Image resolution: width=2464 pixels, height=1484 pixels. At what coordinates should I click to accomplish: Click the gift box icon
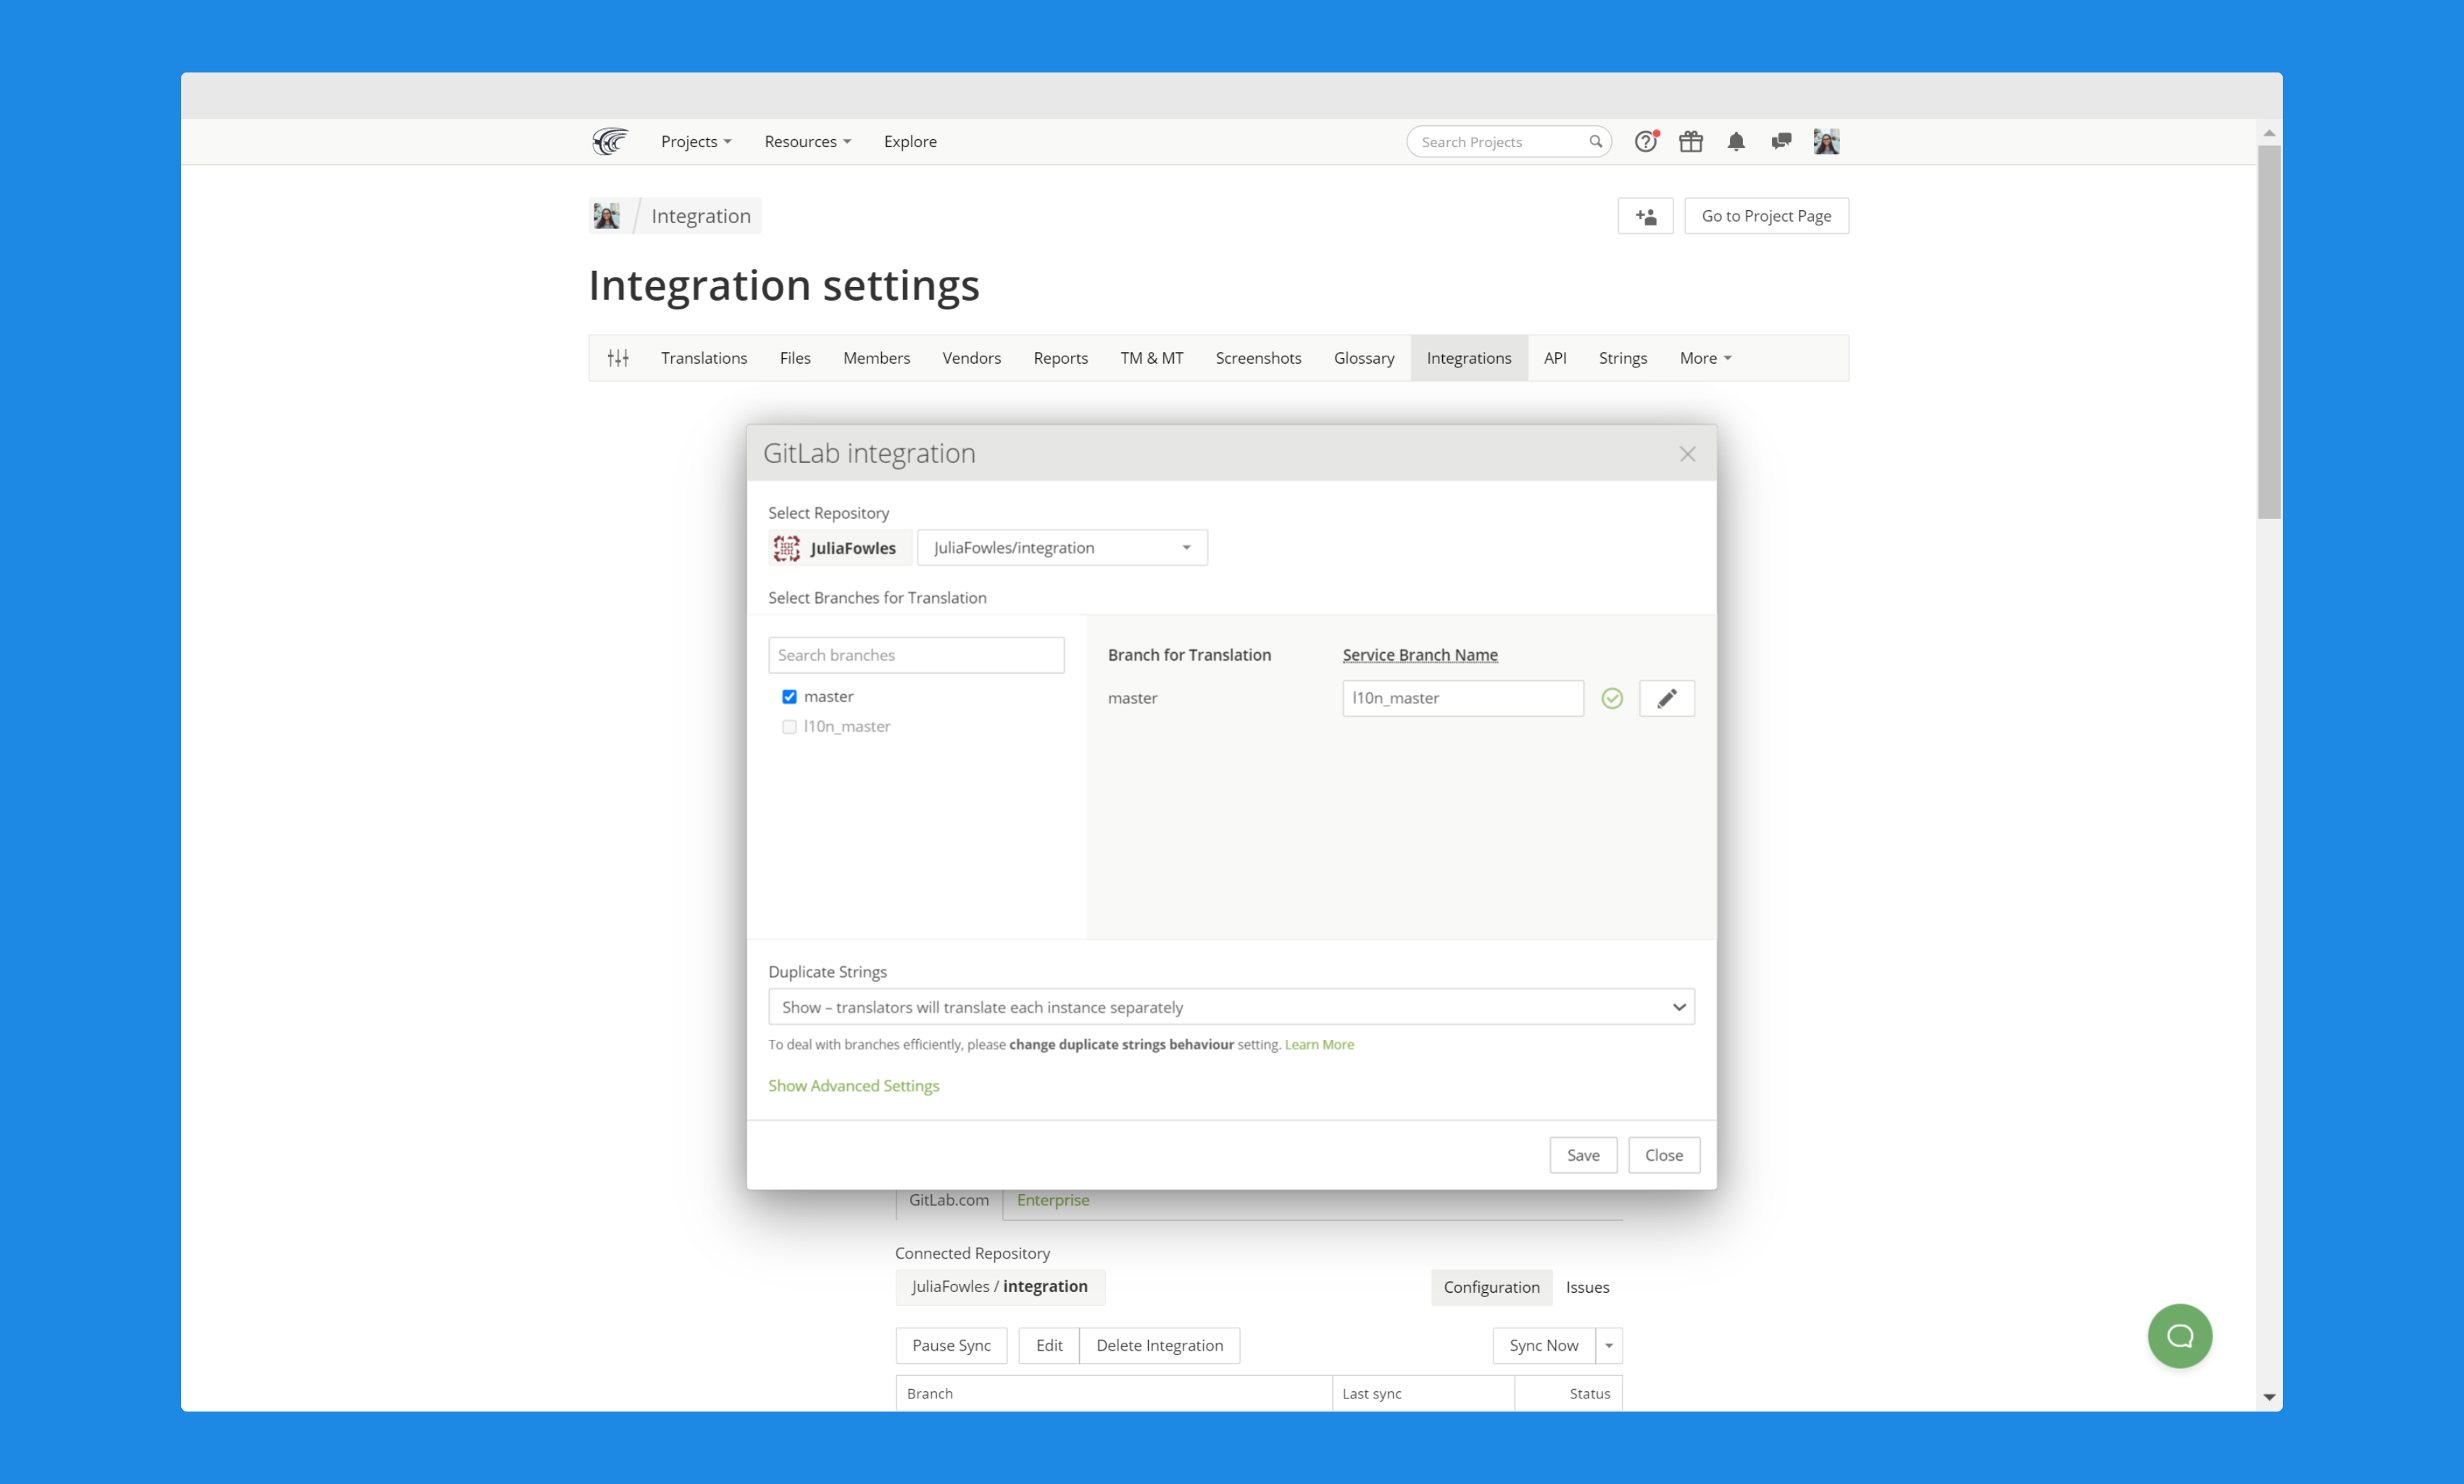pyautogui.click(x=1690, y=142)
